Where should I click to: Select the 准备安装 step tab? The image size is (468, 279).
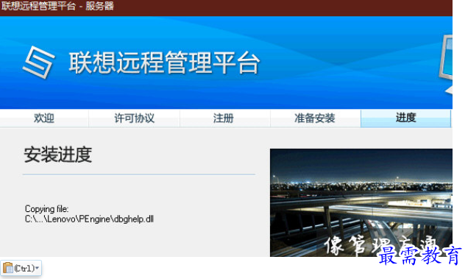(x=316, y=119)
